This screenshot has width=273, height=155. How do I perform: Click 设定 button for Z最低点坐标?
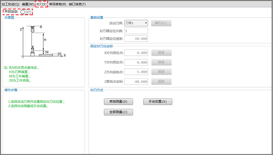[x=161, y=81]
